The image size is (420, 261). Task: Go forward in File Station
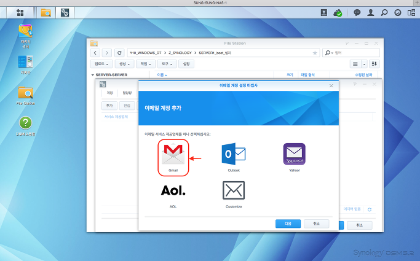click(x=106, y=53)
